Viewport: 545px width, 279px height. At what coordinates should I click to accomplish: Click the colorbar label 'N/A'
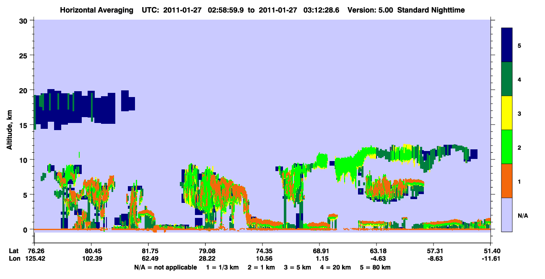pyautogui.click(x=522, y=215)
